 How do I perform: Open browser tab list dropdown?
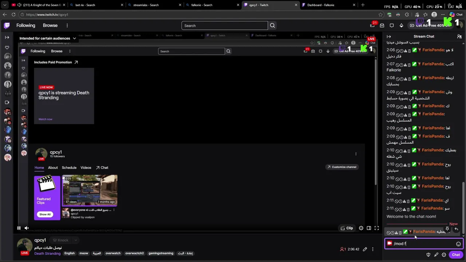[x=5, y=5]
